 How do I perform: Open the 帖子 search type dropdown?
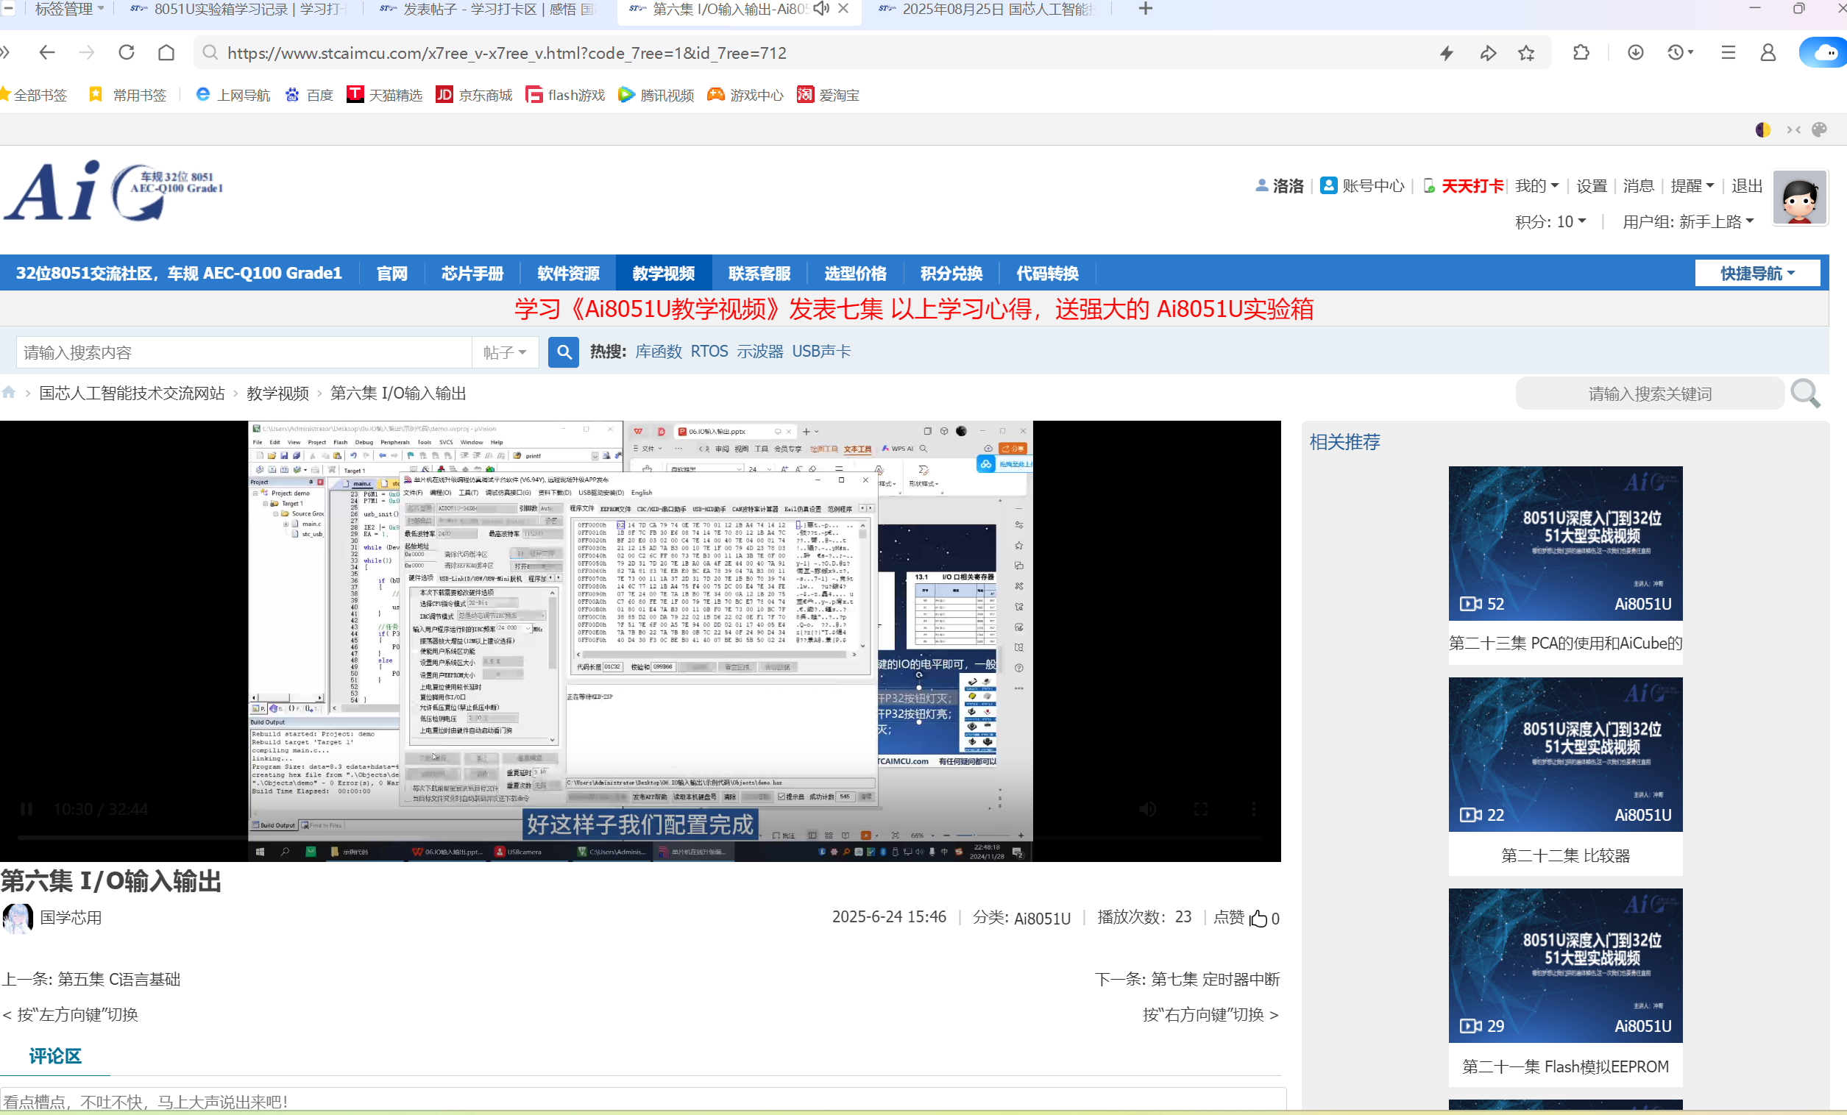[x=506, y=352]
